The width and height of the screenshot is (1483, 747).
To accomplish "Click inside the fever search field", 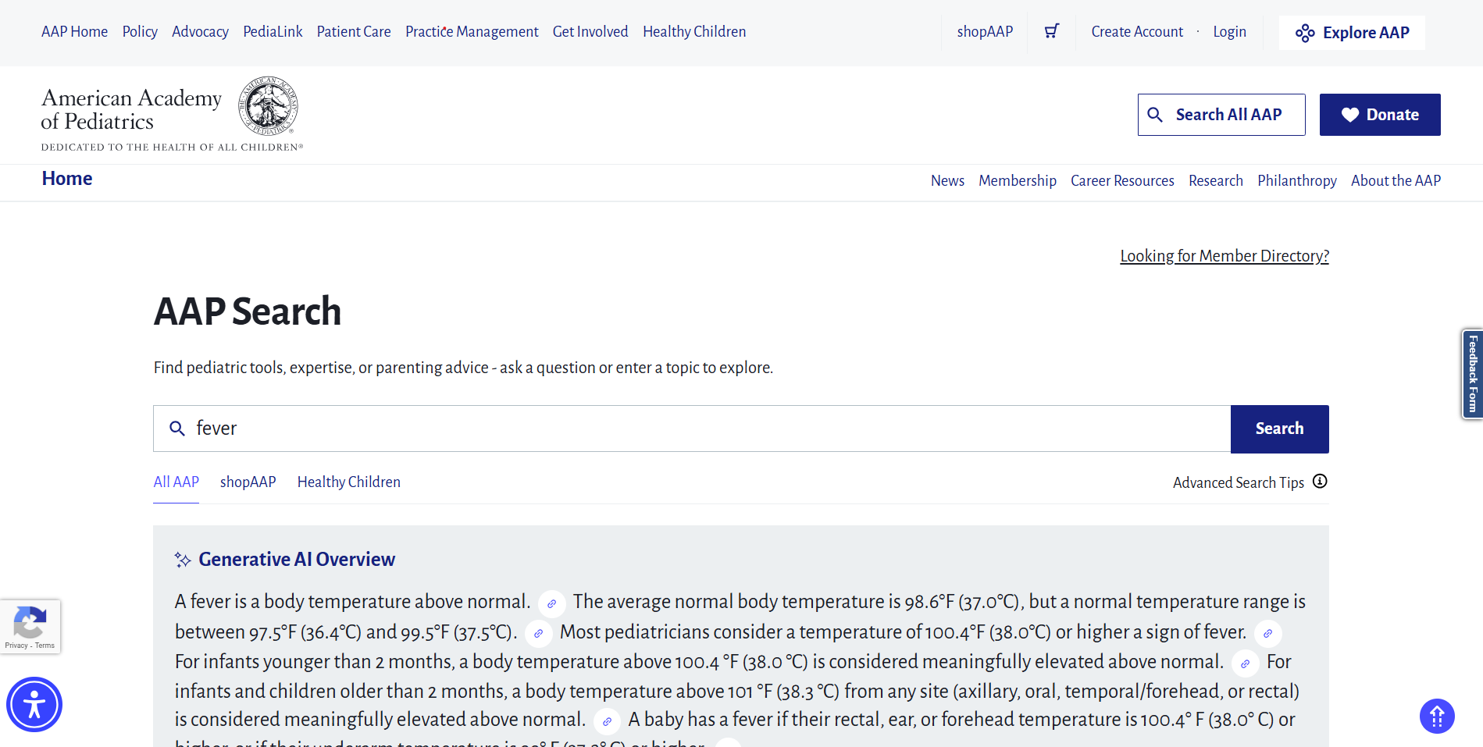I will [x=547, y=429].
